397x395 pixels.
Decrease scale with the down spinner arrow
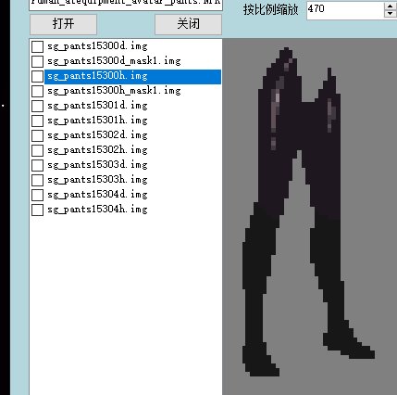390,14
